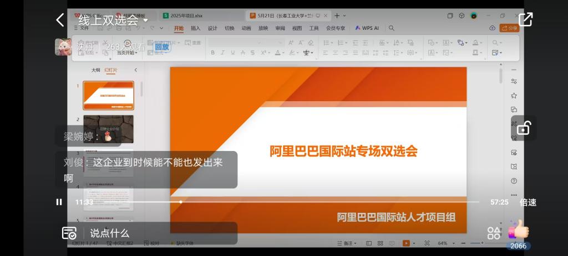Tap the host's pig avatar

[x=63, y=47]
